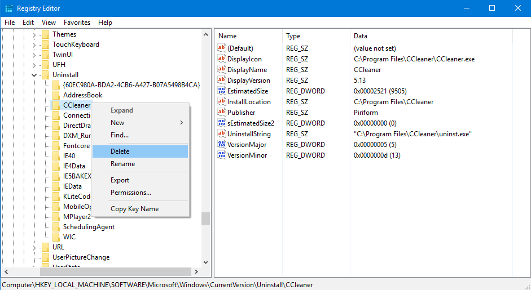Click the Themes folder icon
531x290 pixels.
tap(45, 34)
